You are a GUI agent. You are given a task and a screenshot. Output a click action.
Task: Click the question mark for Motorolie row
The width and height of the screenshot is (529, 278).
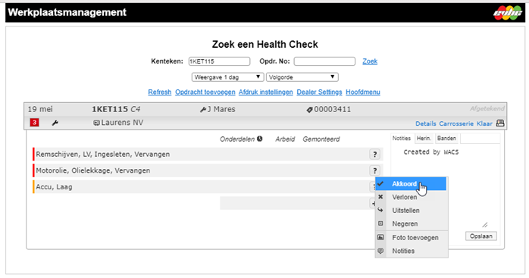pos(375,170)
